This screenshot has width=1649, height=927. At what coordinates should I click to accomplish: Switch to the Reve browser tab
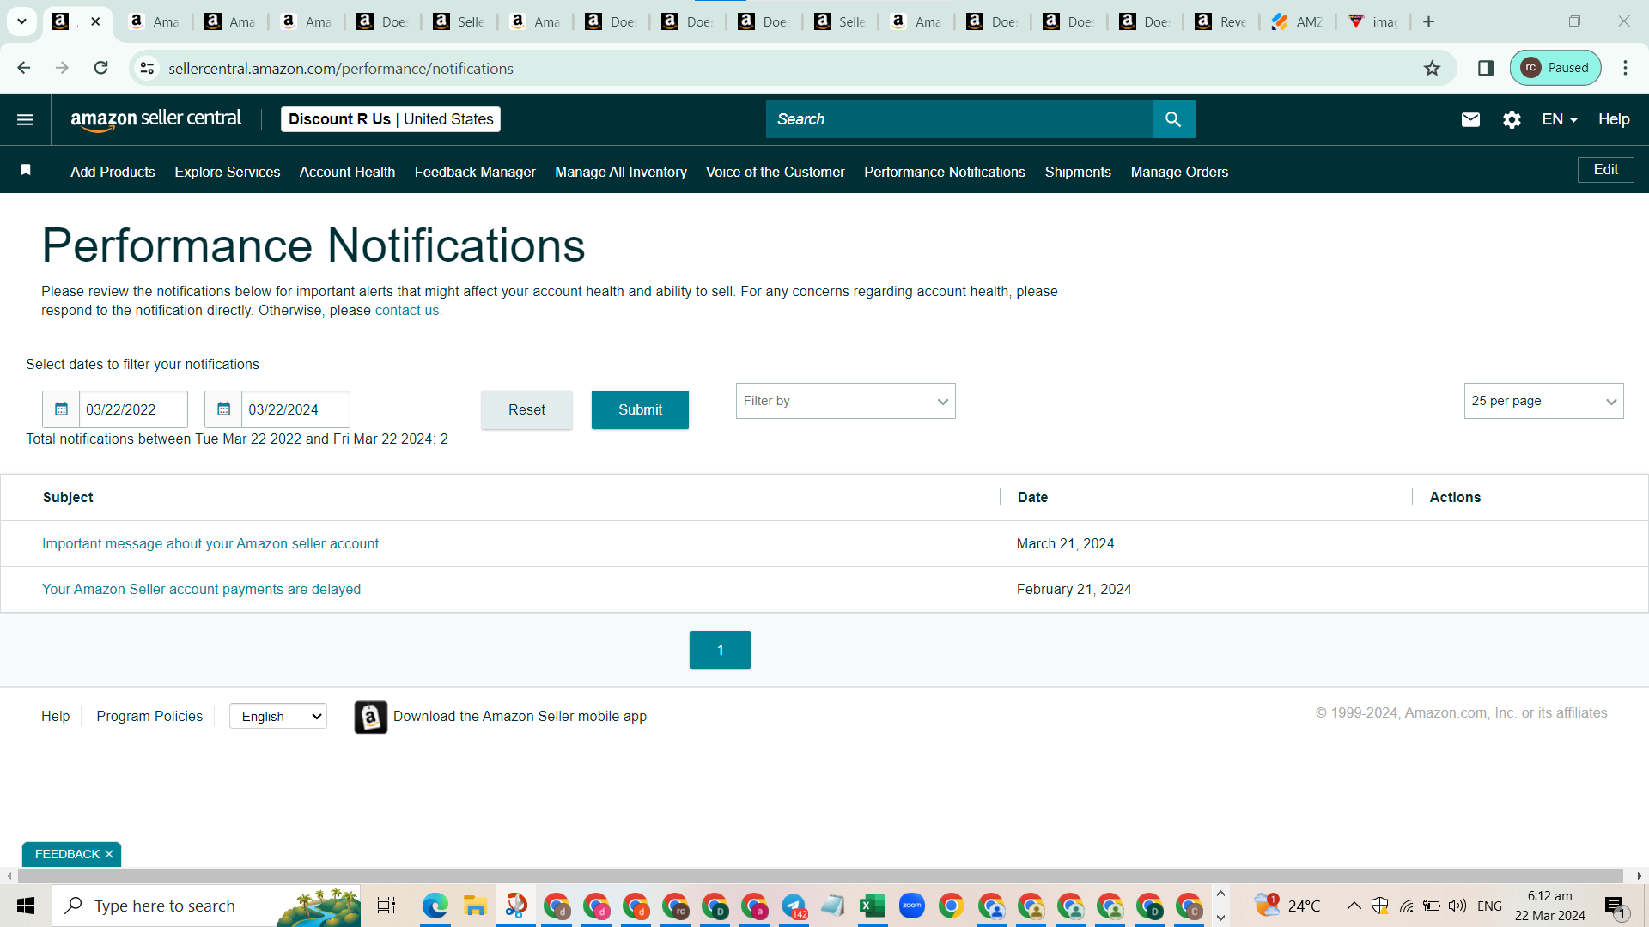[1221, 21]
